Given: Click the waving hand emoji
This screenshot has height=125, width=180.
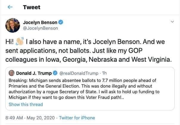Looking at the screenshot, I should pyautogui.click(x=20, y=41).
